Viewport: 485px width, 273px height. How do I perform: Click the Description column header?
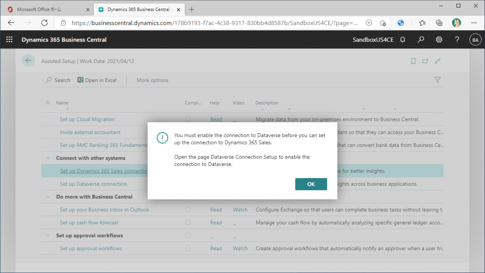(267, 103)
